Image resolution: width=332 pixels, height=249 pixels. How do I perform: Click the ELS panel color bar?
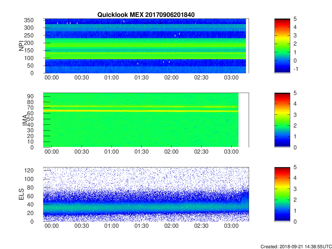tap(282, 194)
